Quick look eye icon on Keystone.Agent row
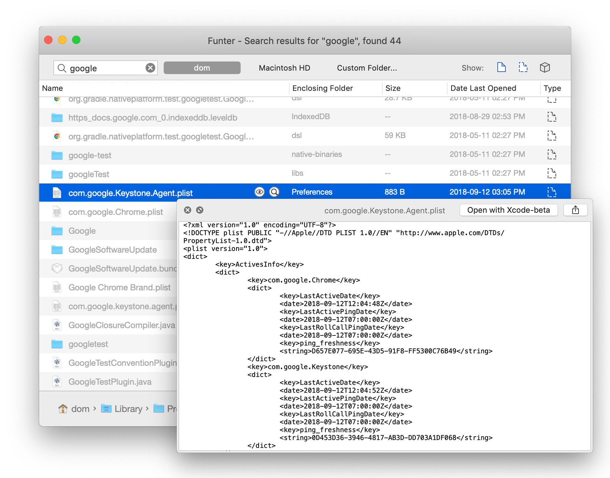The height and width of the screenshot is (478, 610). (259, 192)
